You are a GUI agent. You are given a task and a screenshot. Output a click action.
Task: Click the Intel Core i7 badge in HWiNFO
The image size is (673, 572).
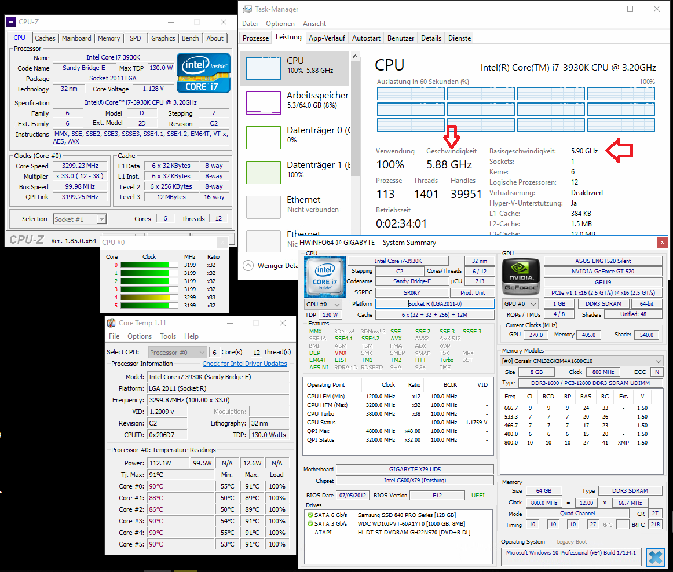pos(324,276)
